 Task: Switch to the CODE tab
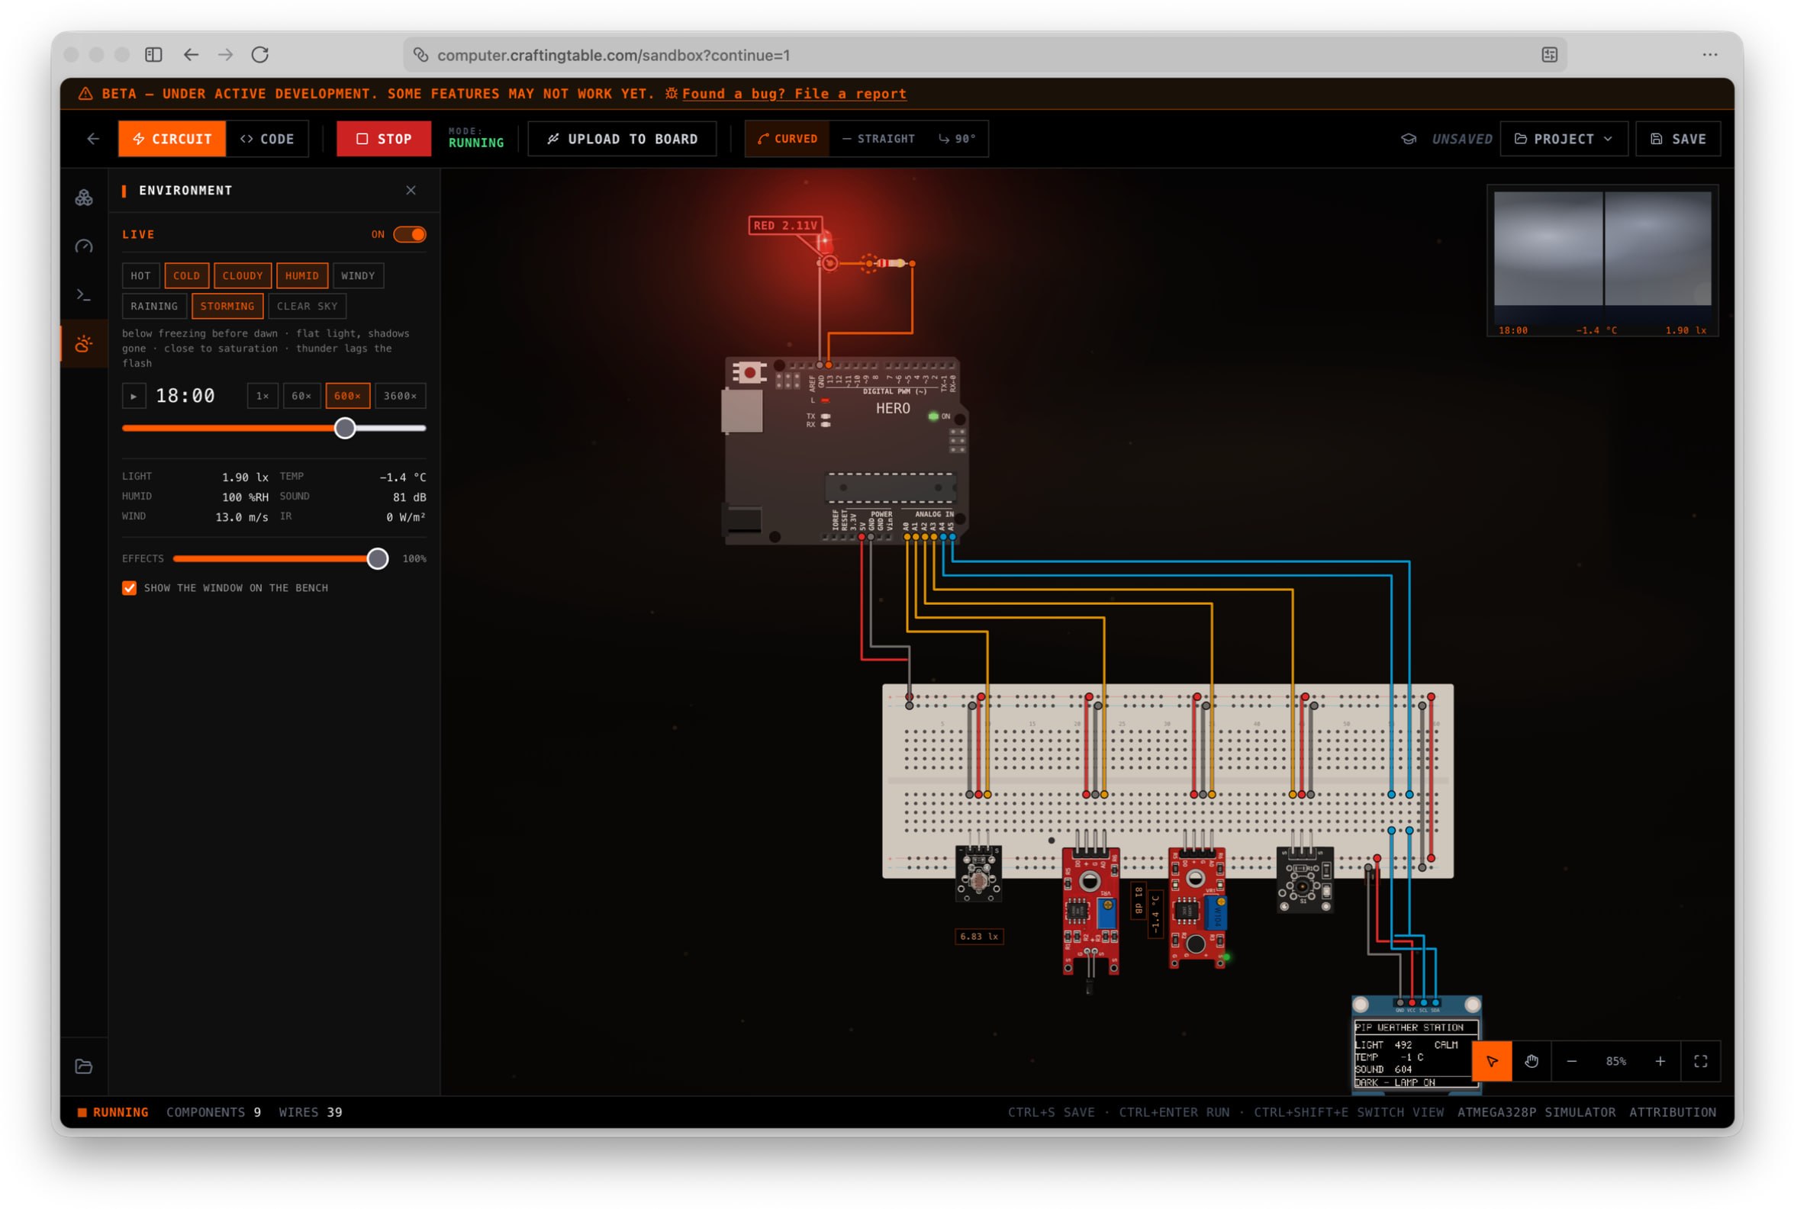[268, 139]
